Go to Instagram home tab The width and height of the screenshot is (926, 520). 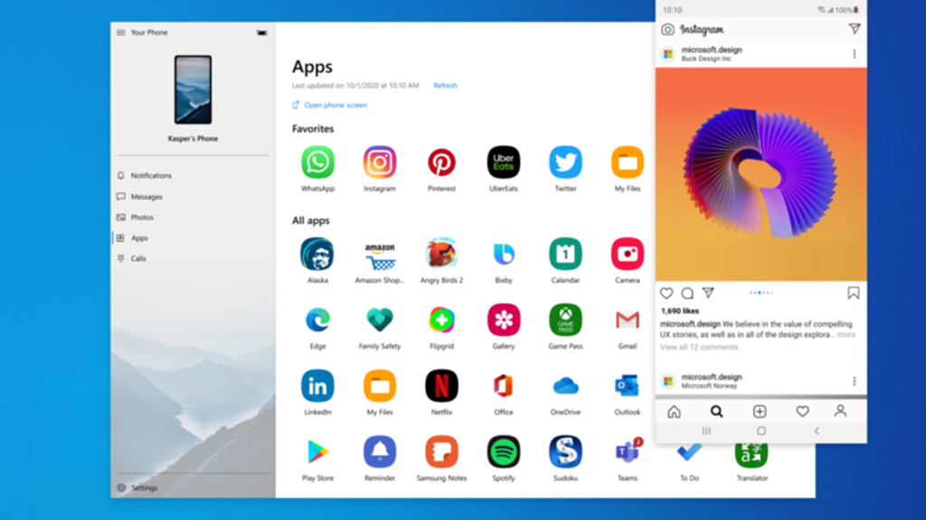pos(674,412)
